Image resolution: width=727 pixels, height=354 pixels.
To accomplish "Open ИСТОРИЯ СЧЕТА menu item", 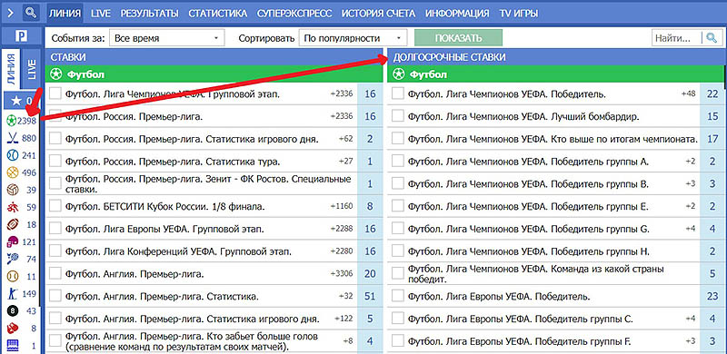I will pos(378,14).
